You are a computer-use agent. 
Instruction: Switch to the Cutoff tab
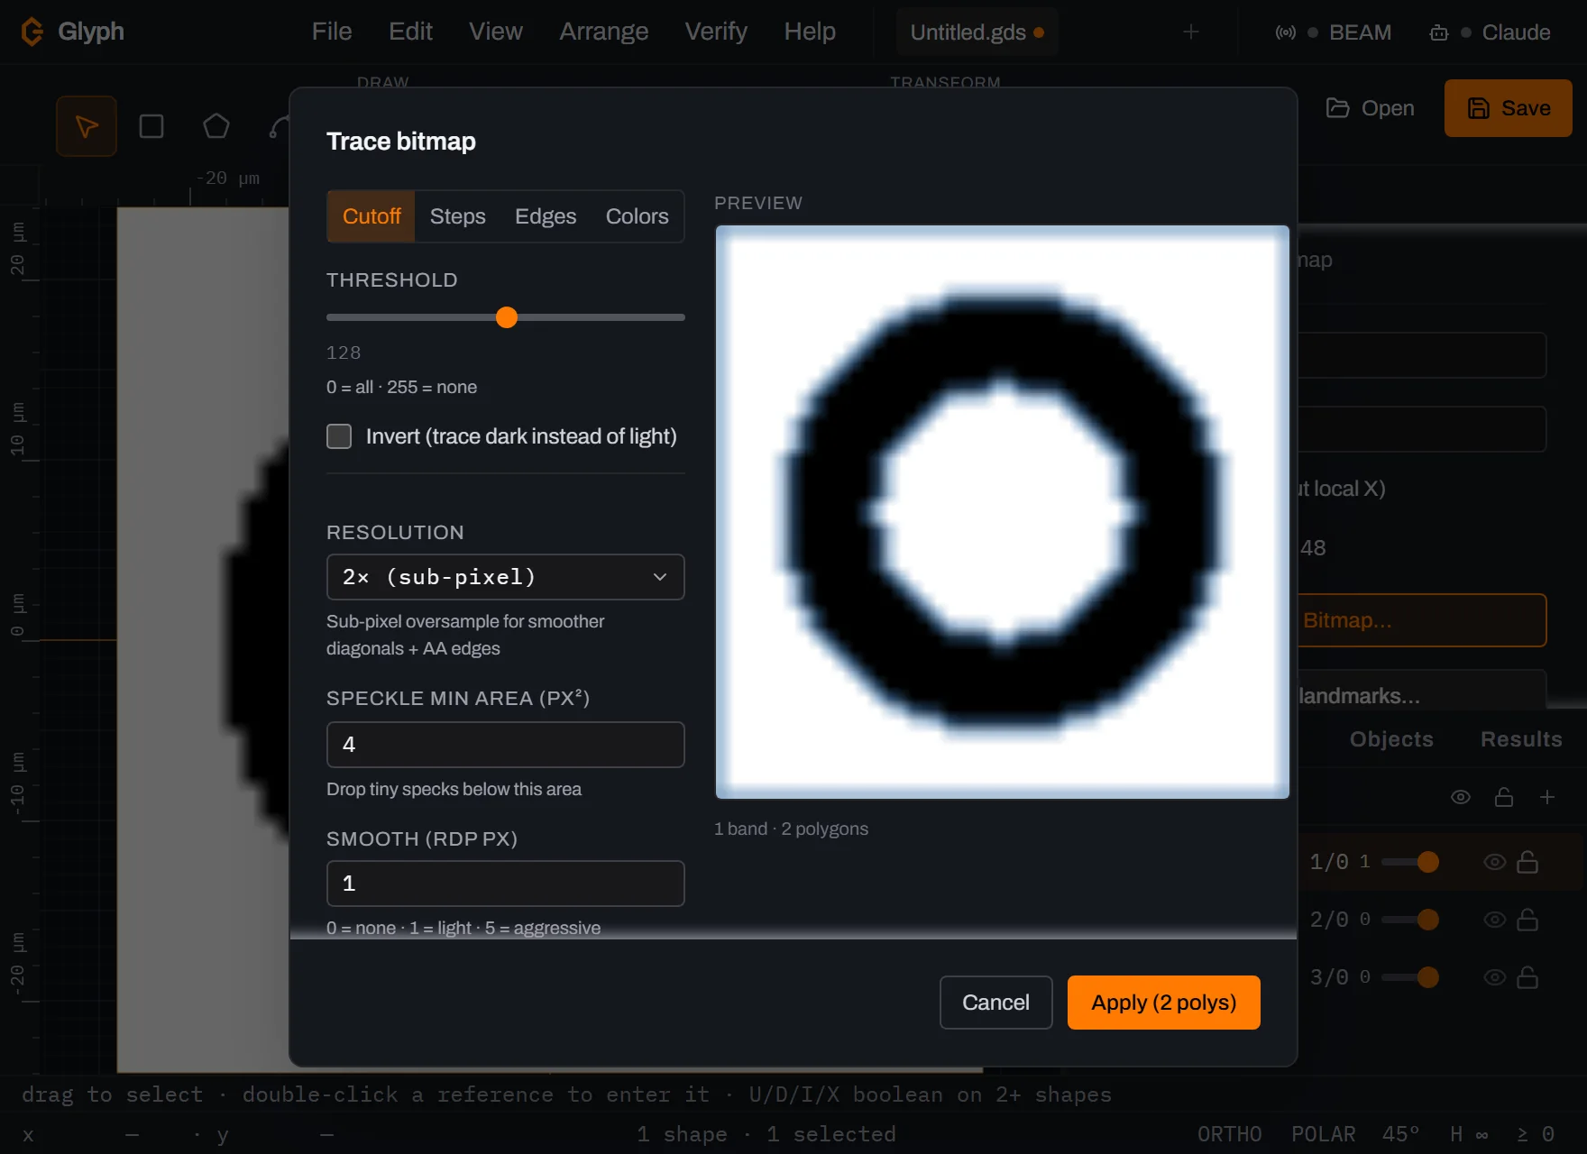tap(372, 216)
